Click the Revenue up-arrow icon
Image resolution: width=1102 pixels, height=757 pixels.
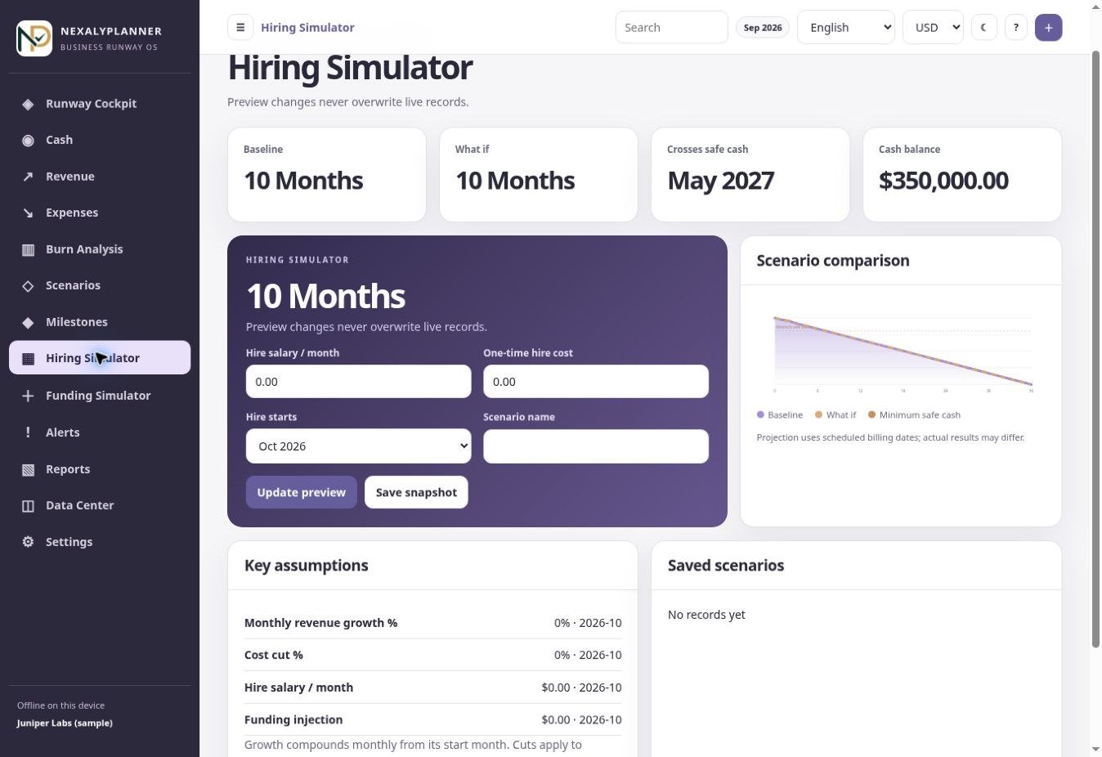click(x=28, y=177)
